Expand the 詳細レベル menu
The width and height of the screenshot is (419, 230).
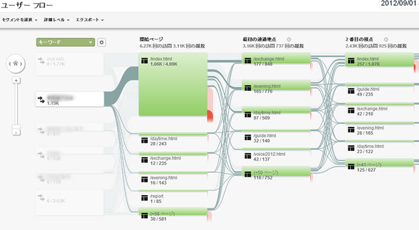pyautogui.click(x=56, y=20)
